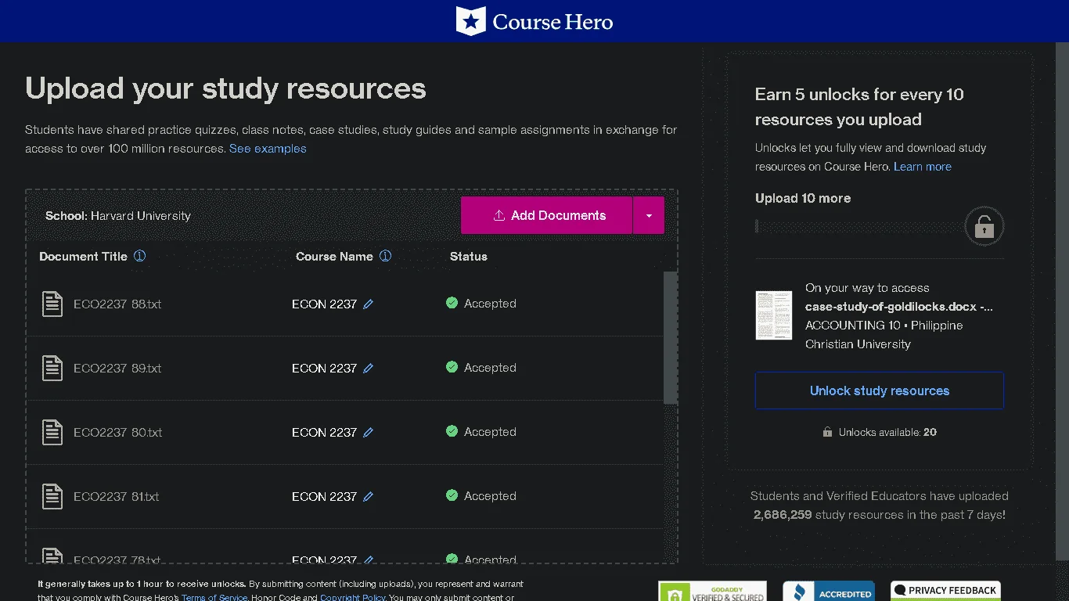Open the Privacy Feedback badge
The image size is (1069, 601).
[945, 591]
